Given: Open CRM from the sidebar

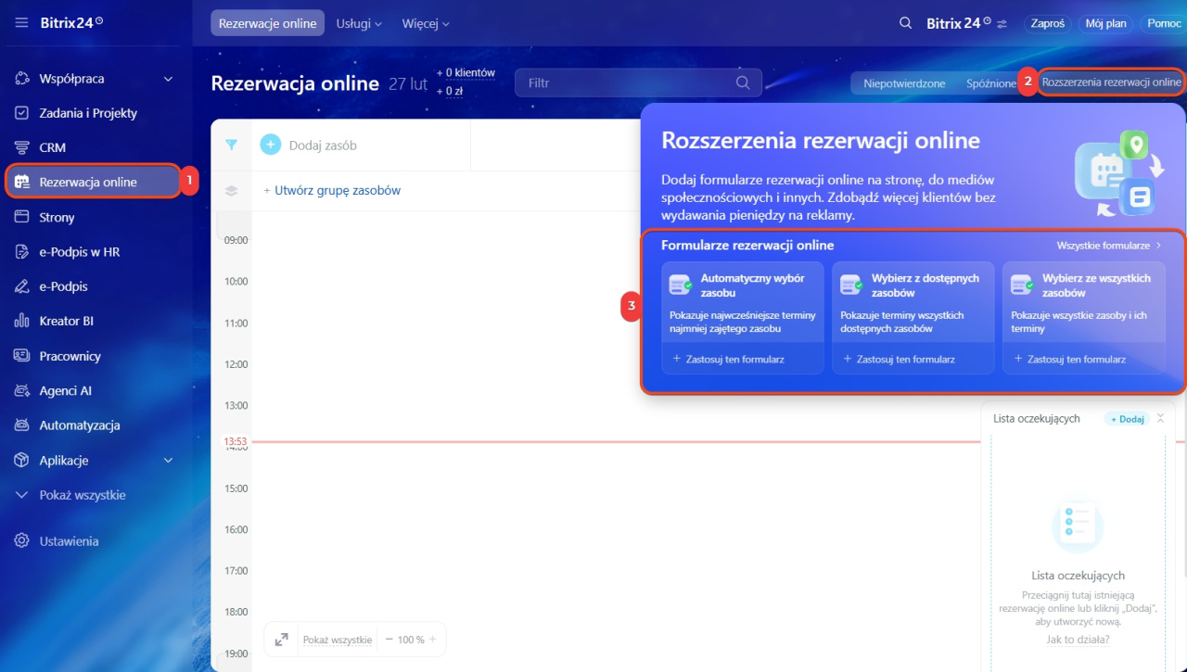Looking at the screenshot, I should pyautogui.click(x=52, y=147).
